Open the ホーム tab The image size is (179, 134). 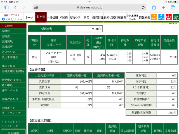(29, 17)
